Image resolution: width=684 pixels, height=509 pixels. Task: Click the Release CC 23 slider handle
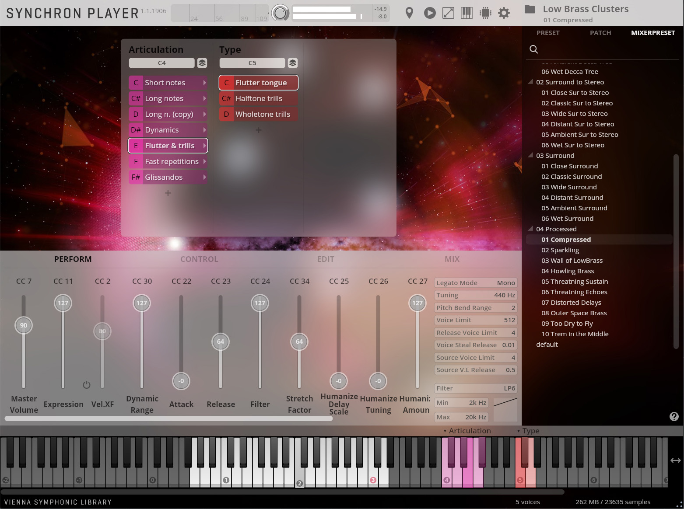point(221,342)
